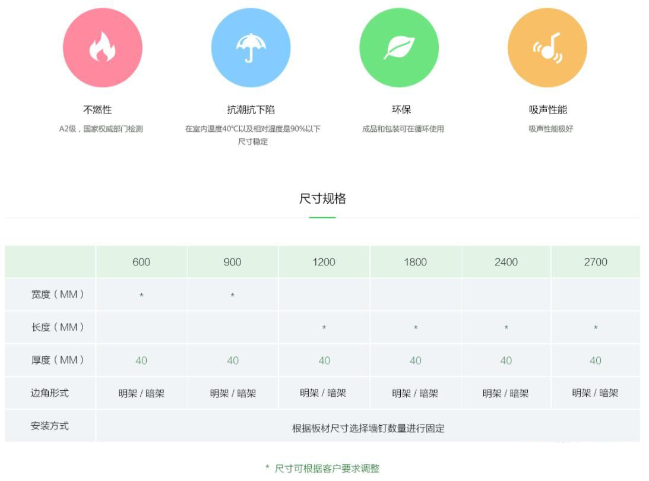Select the 600 column header

[x=141, y=262]
